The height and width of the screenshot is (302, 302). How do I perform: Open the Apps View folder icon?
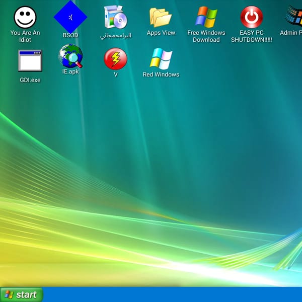(x=161, y=17)
